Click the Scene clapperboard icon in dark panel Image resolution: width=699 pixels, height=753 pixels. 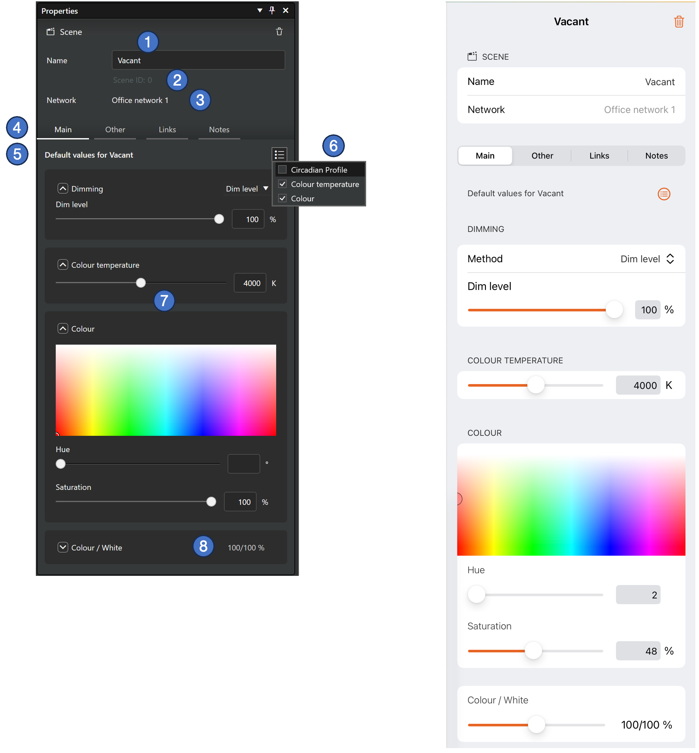point(50,32)
